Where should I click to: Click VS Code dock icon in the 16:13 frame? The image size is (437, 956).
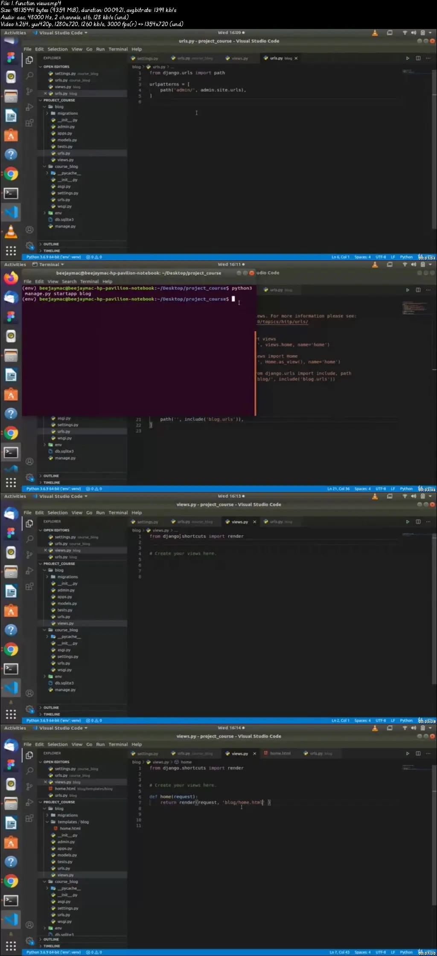[x=11, y=688]
